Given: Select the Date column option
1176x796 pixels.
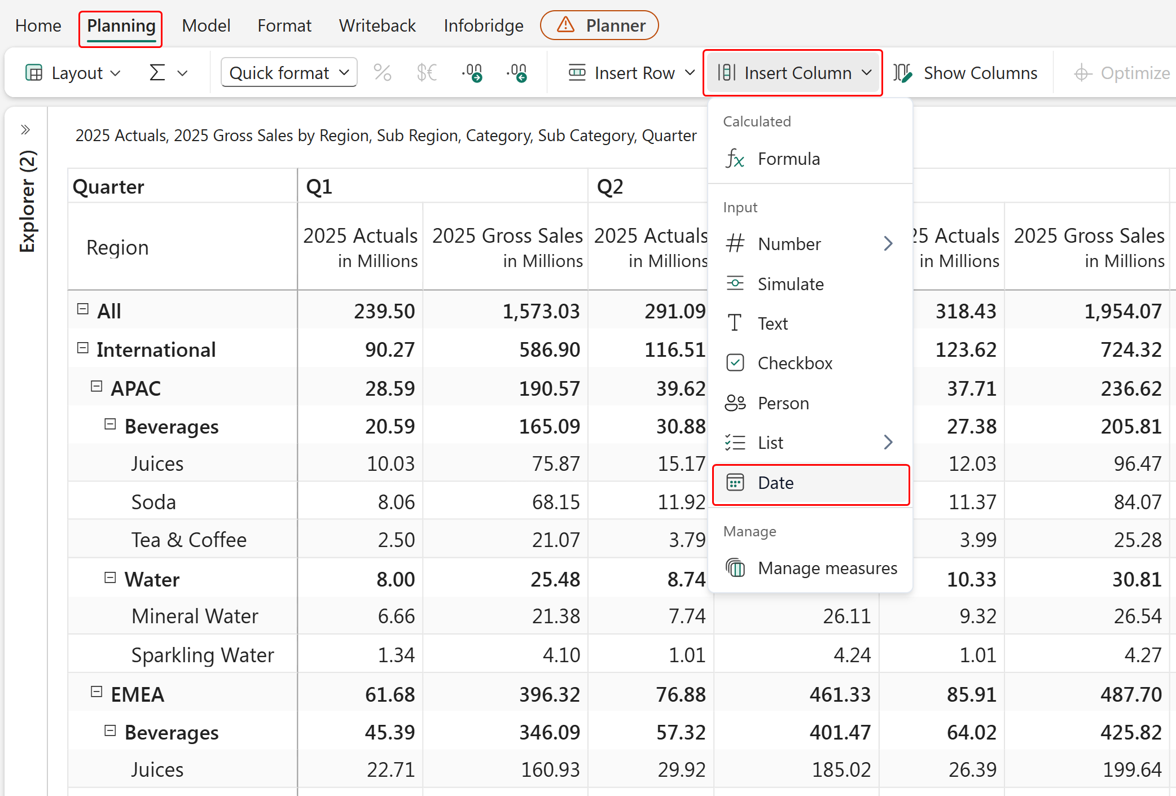Looking at the screenshot, I should [810, 483].
